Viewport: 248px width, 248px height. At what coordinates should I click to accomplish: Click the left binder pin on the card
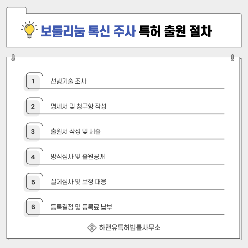pos(13,58)
